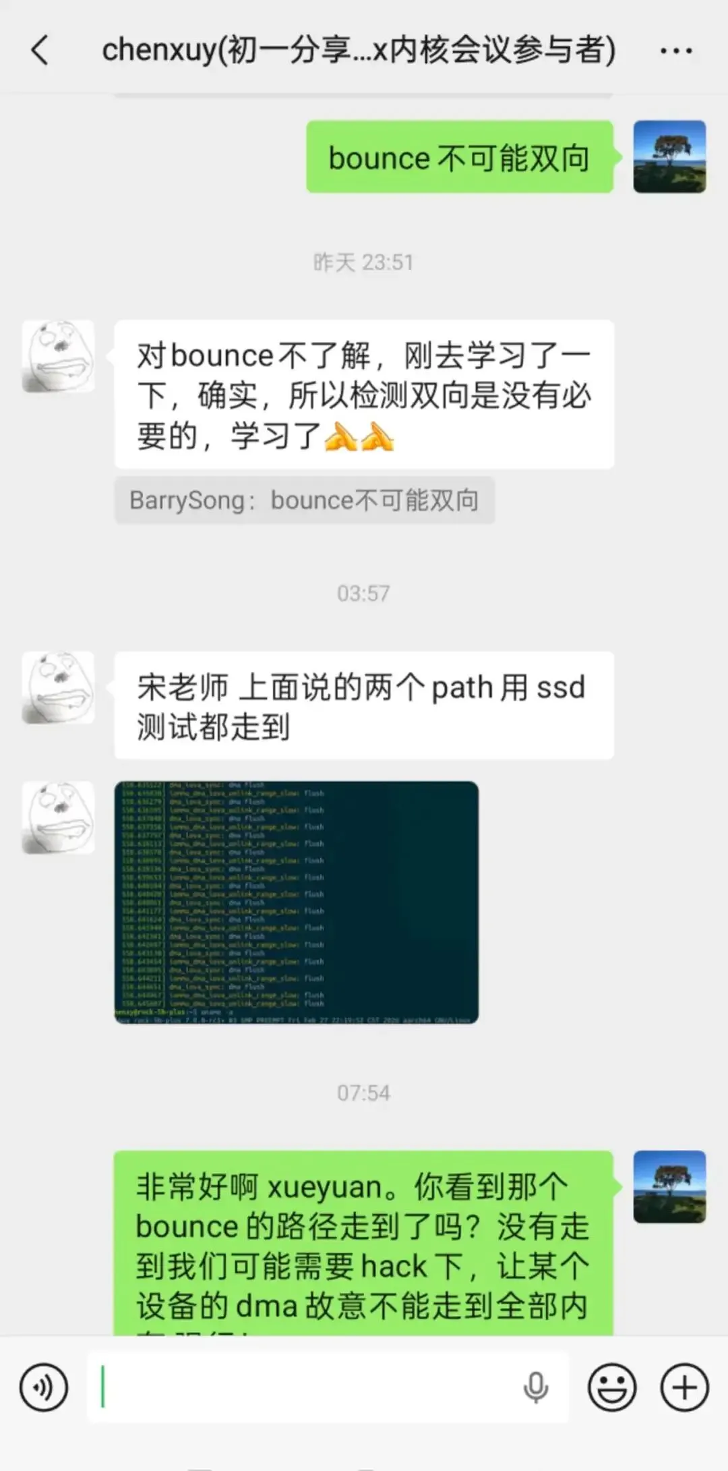728x1471 pixels.
Task: Switch to voice message input mode
Action: point(44,1387)
